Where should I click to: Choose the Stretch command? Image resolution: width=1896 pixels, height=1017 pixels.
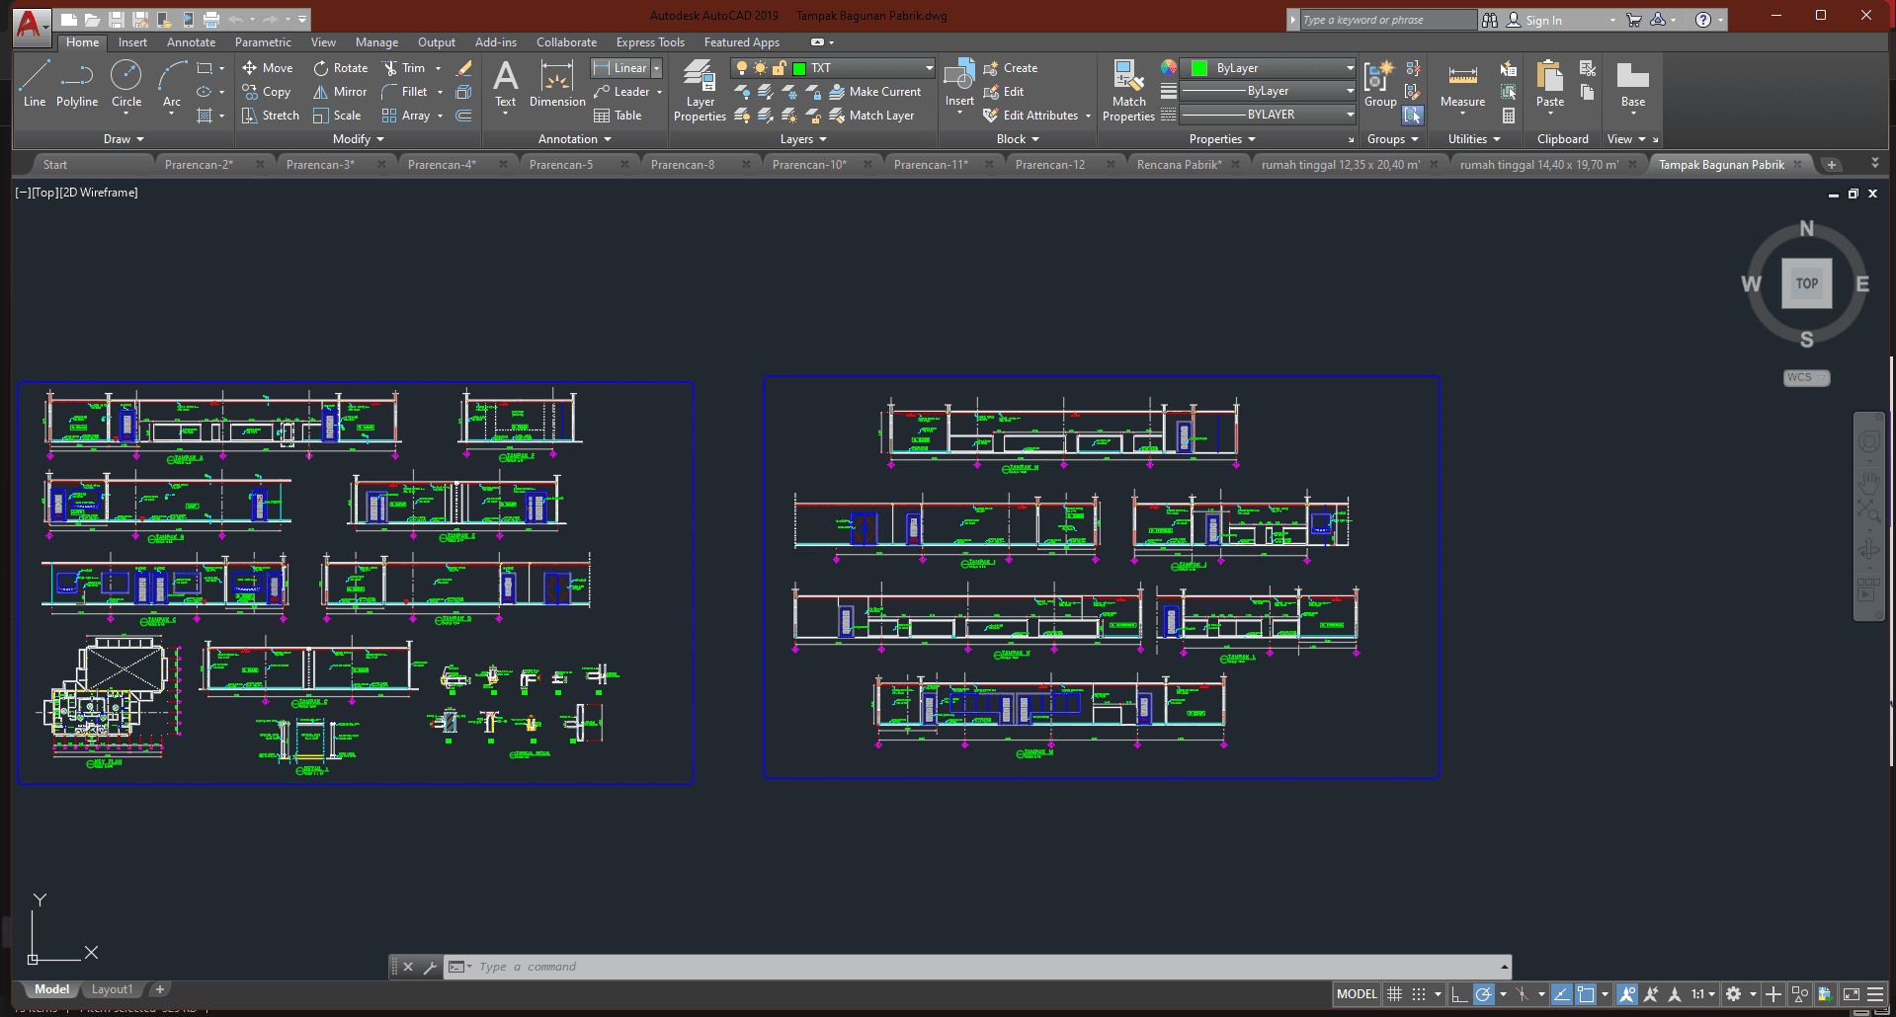[271, 116]
